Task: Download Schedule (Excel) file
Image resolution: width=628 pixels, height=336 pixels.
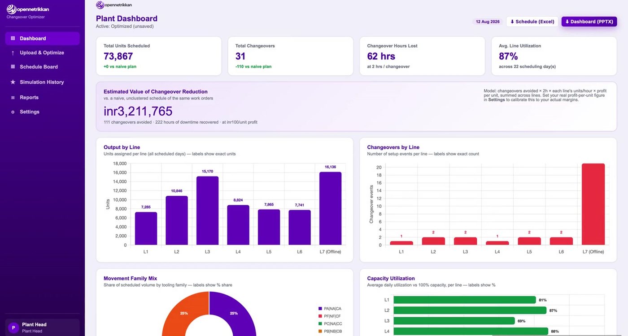Action: 532,22
